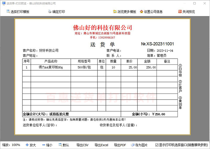Click the date 2023-11-04
The width and height of the screenshot is (210, 149).
pos(165,51)
